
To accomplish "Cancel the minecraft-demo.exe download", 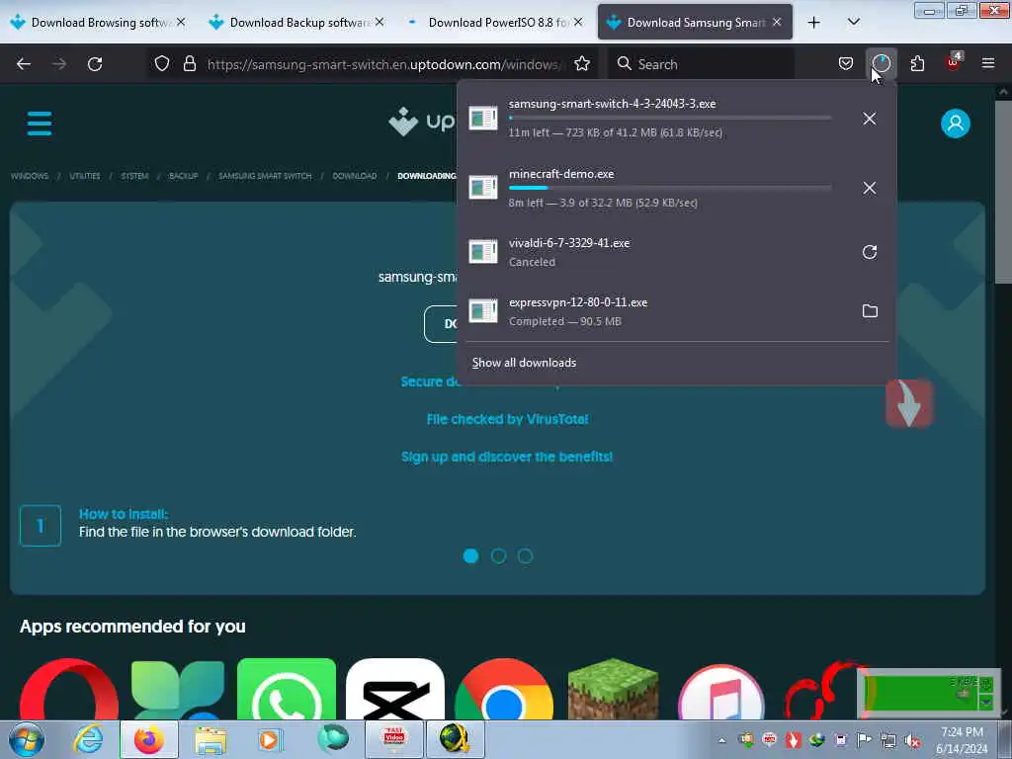I will click(x=870, y=188).
